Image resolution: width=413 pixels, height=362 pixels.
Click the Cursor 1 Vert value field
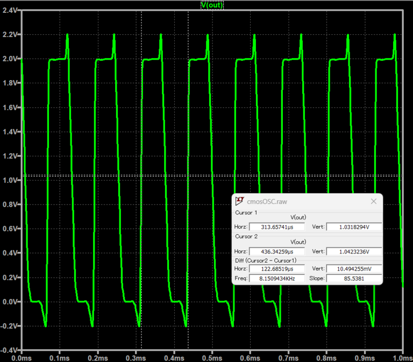(x=354, y=227)
